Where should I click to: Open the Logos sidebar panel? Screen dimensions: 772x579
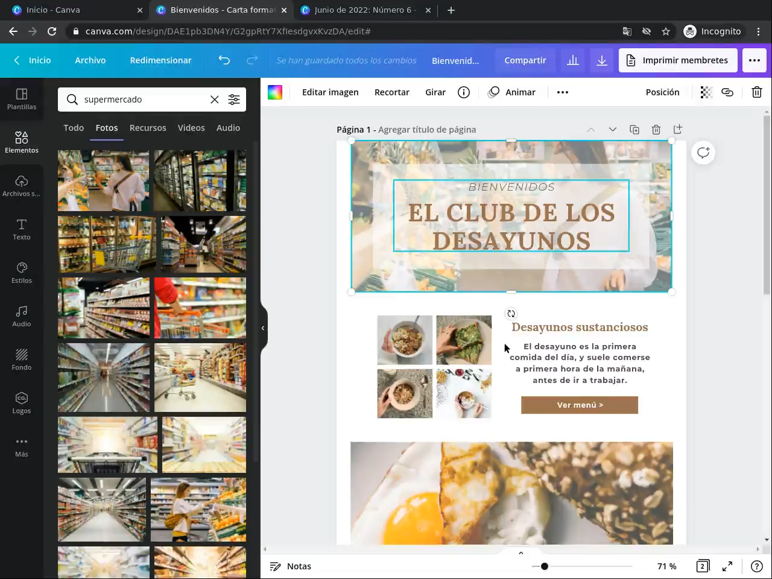coord(22,403)
